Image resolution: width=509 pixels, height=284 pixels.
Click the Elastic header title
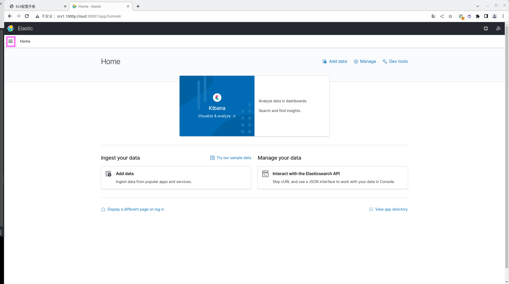tap(26, 28)
